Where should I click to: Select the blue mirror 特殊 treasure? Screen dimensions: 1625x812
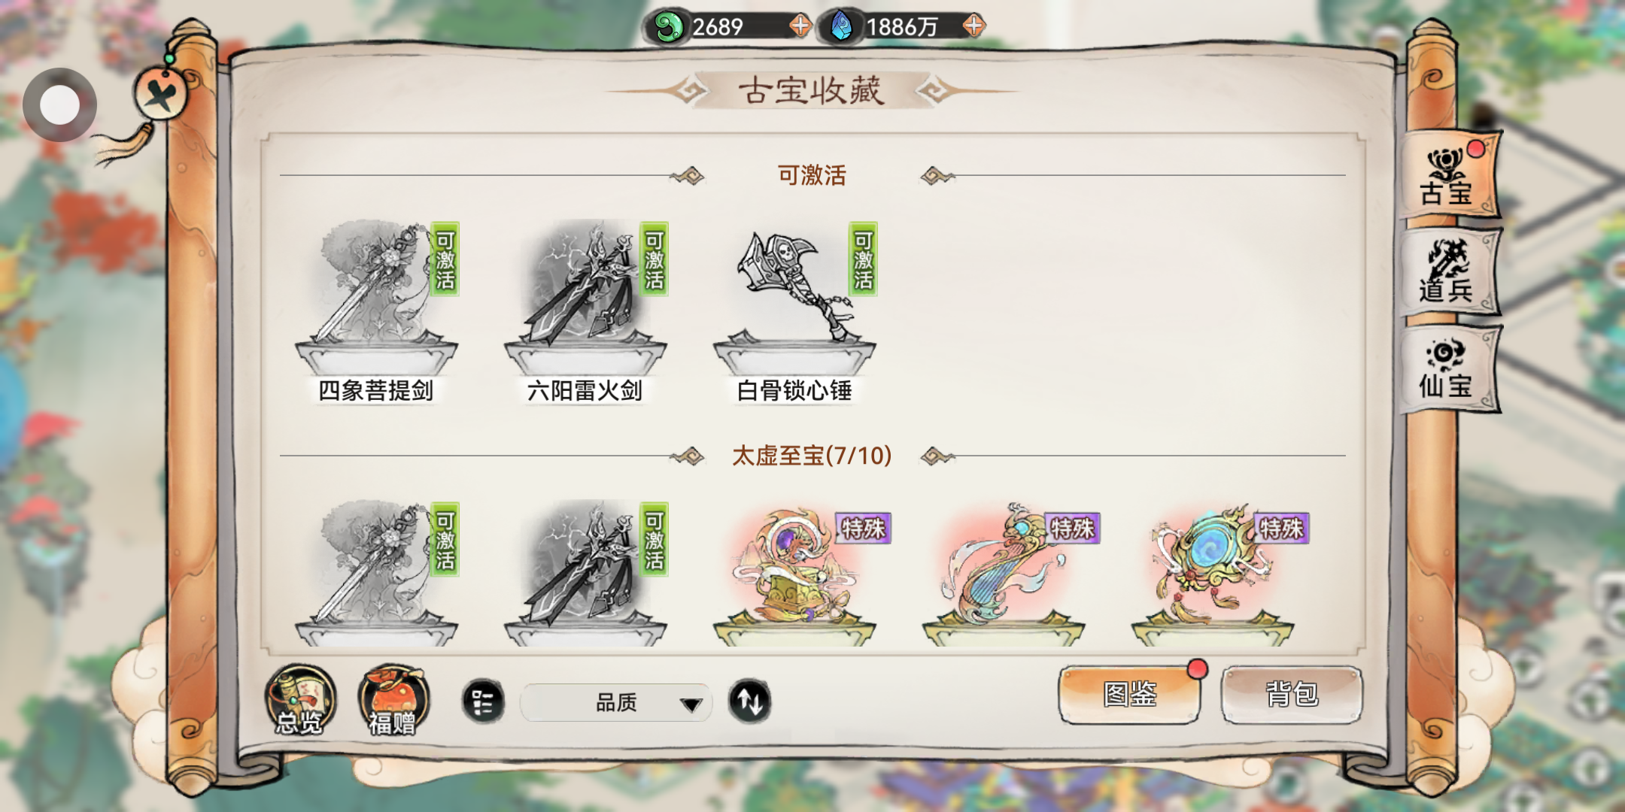point(1213,575)
